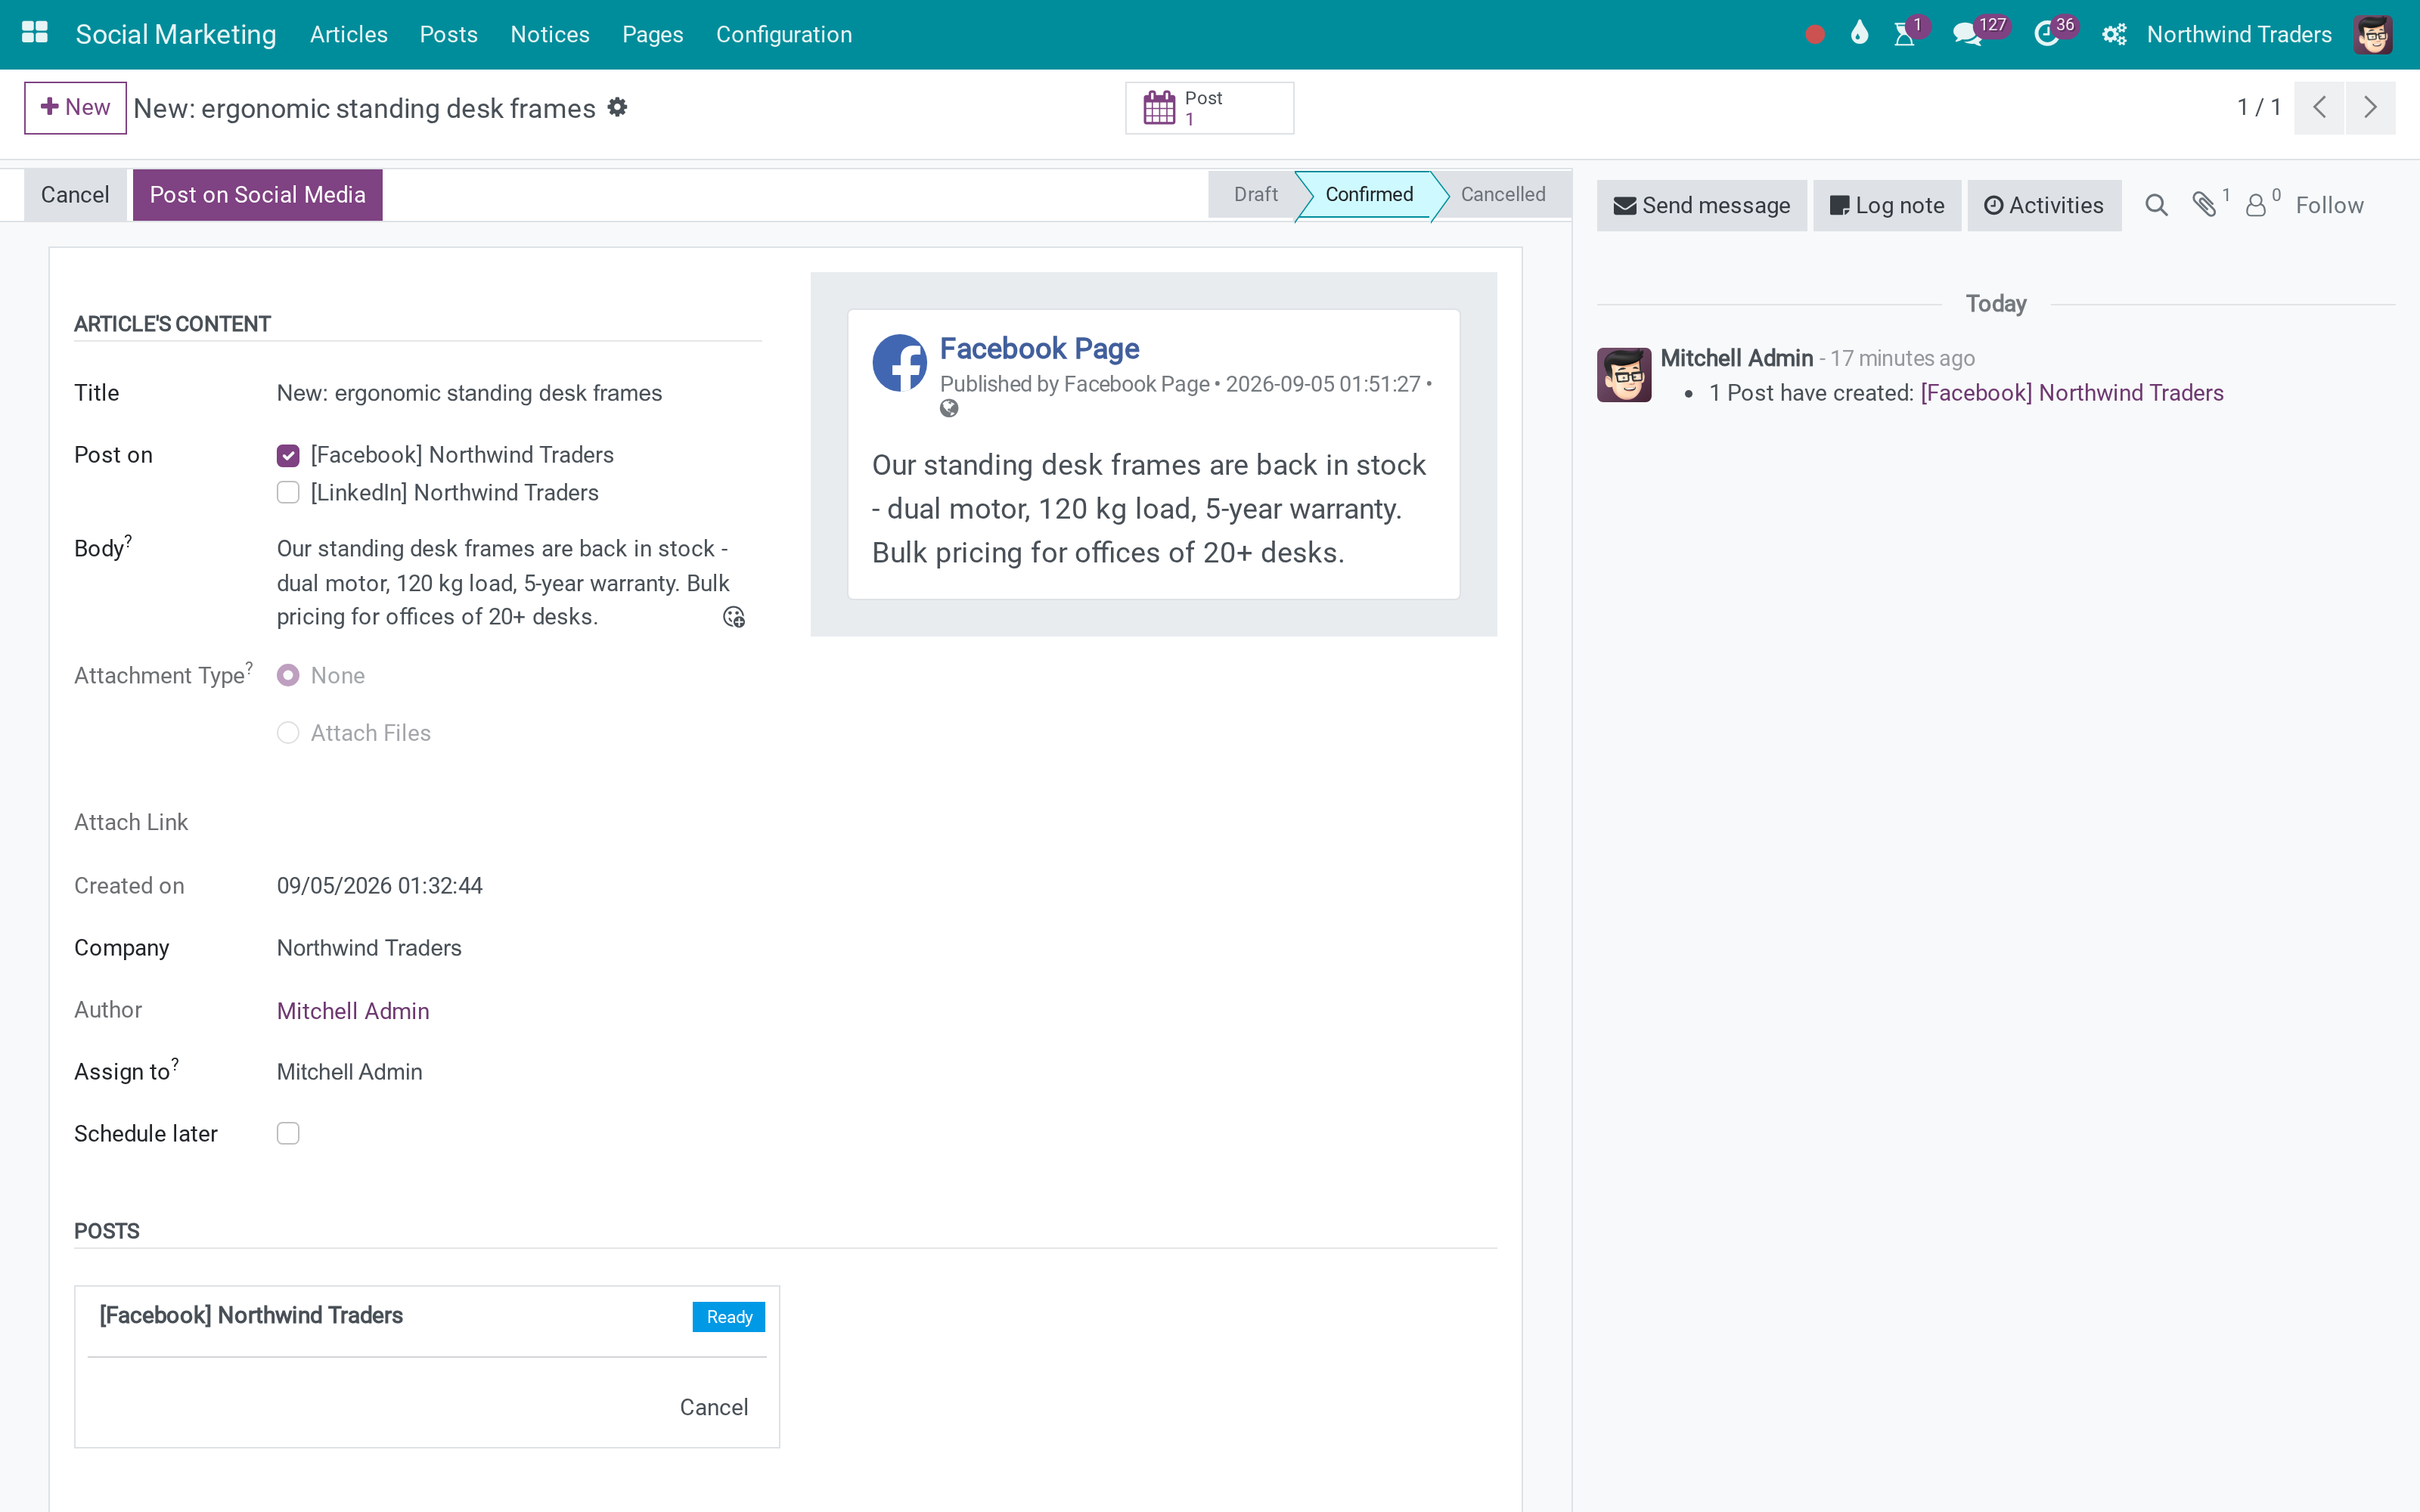Search messages in the chatter
This screenshot has height=1512, width=2420.
coord(2156,205)
